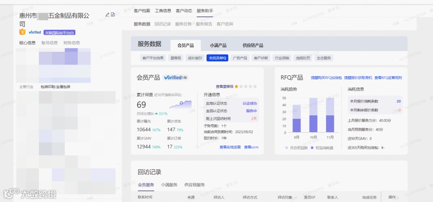Click the Verified 1年 badge beside 会员产品
This screenshot has width=433, height=202.
176,77
